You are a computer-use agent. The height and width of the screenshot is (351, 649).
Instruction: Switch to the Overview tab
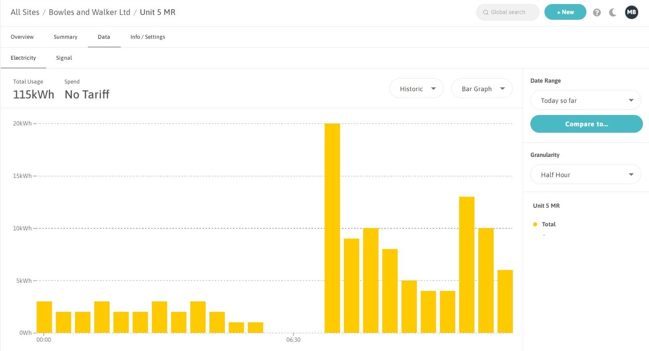pyautogui.click(x=22, y=37)
